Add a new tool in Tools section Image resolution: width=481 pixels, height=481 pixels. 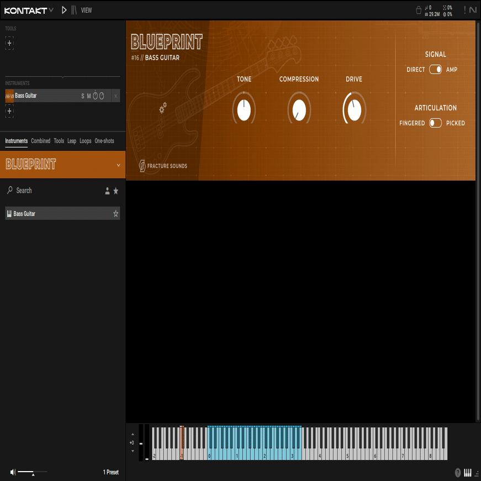click(9, 43)
